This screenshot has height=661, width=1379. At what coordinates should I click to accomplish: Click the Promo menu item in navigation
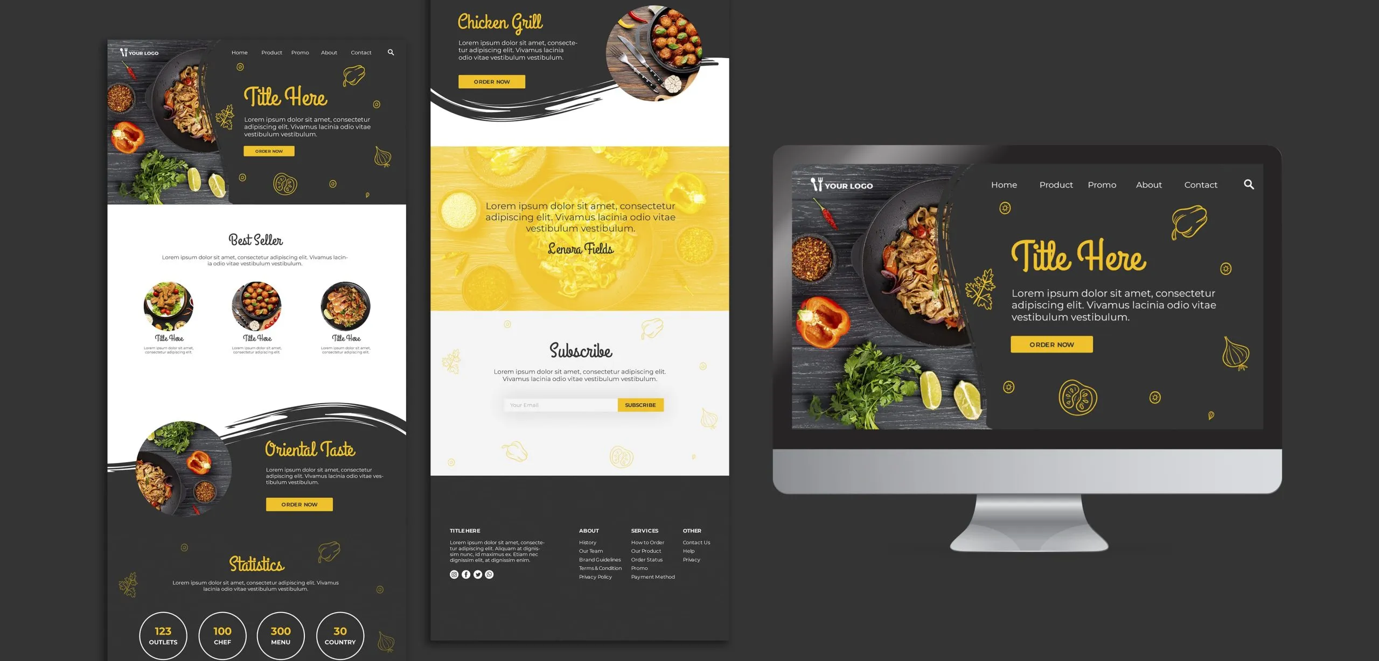pos(1102,185)
